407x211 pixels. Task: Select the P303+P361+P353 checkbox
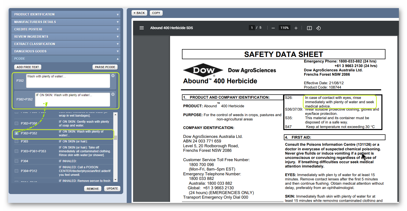pyautogui.click(x=16, y=151)
